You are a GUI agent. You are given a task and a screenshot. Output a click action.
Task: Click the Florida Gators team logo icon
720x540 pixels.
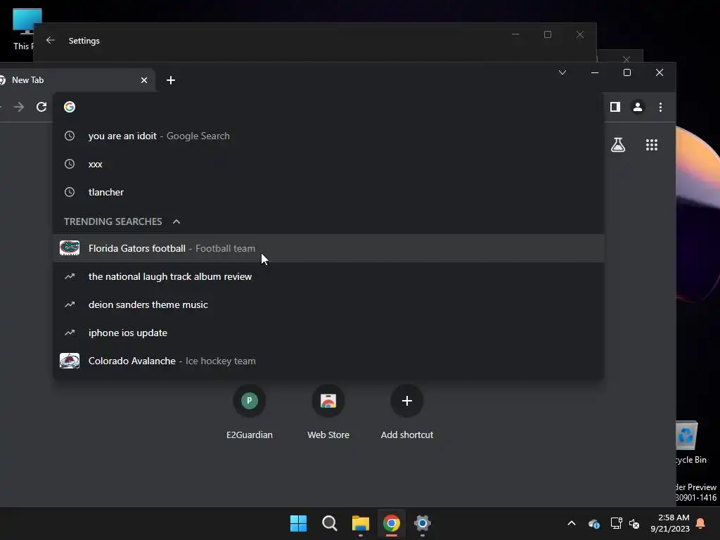click(70, 248)
